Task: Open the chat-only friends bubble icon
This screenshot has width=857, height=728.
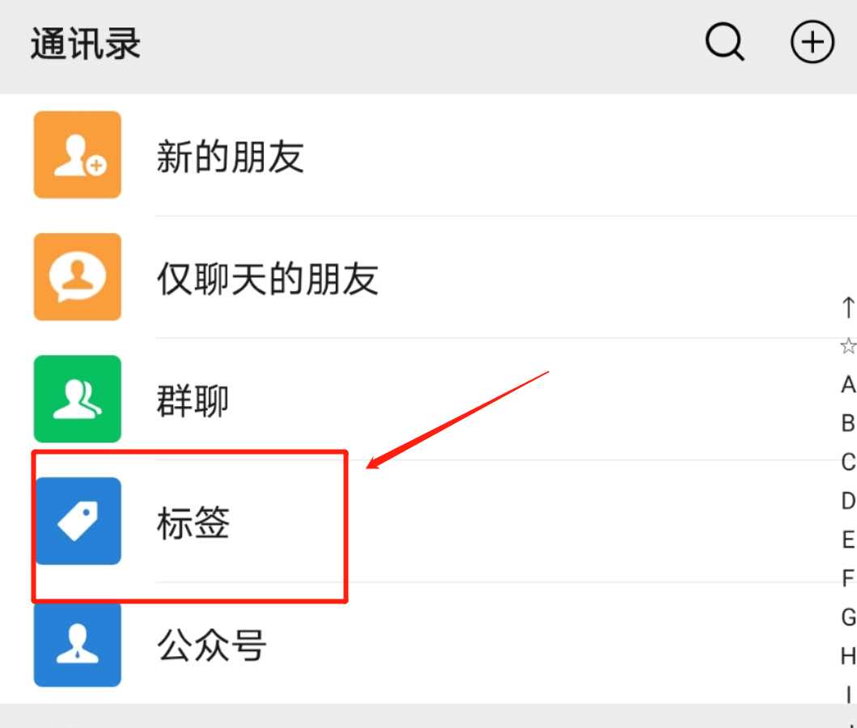Action: [77, 277]
